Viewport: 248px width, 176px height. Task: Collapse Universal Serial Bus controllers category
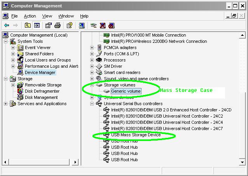pyautogui.click(x=92, y=104)
